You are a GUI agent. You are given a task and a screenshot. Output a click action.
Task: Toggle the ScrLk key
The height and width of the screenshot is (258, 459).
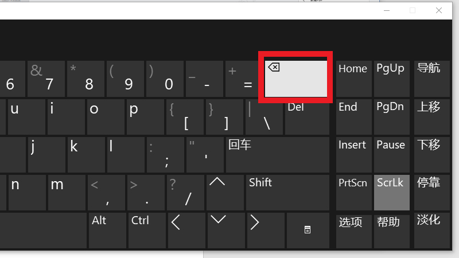(391, 192)
